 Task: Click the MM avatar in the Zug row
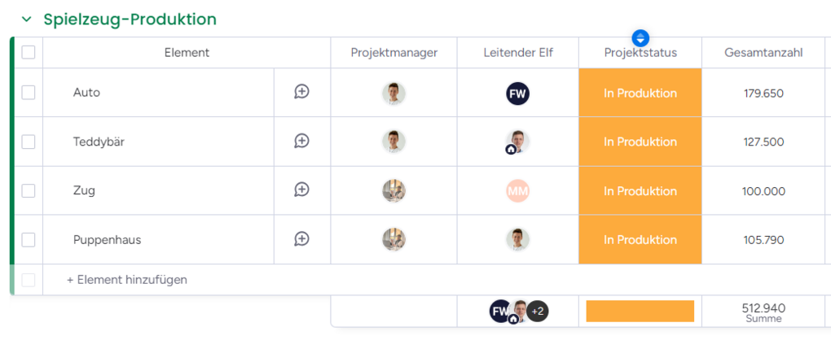point(517,191)
